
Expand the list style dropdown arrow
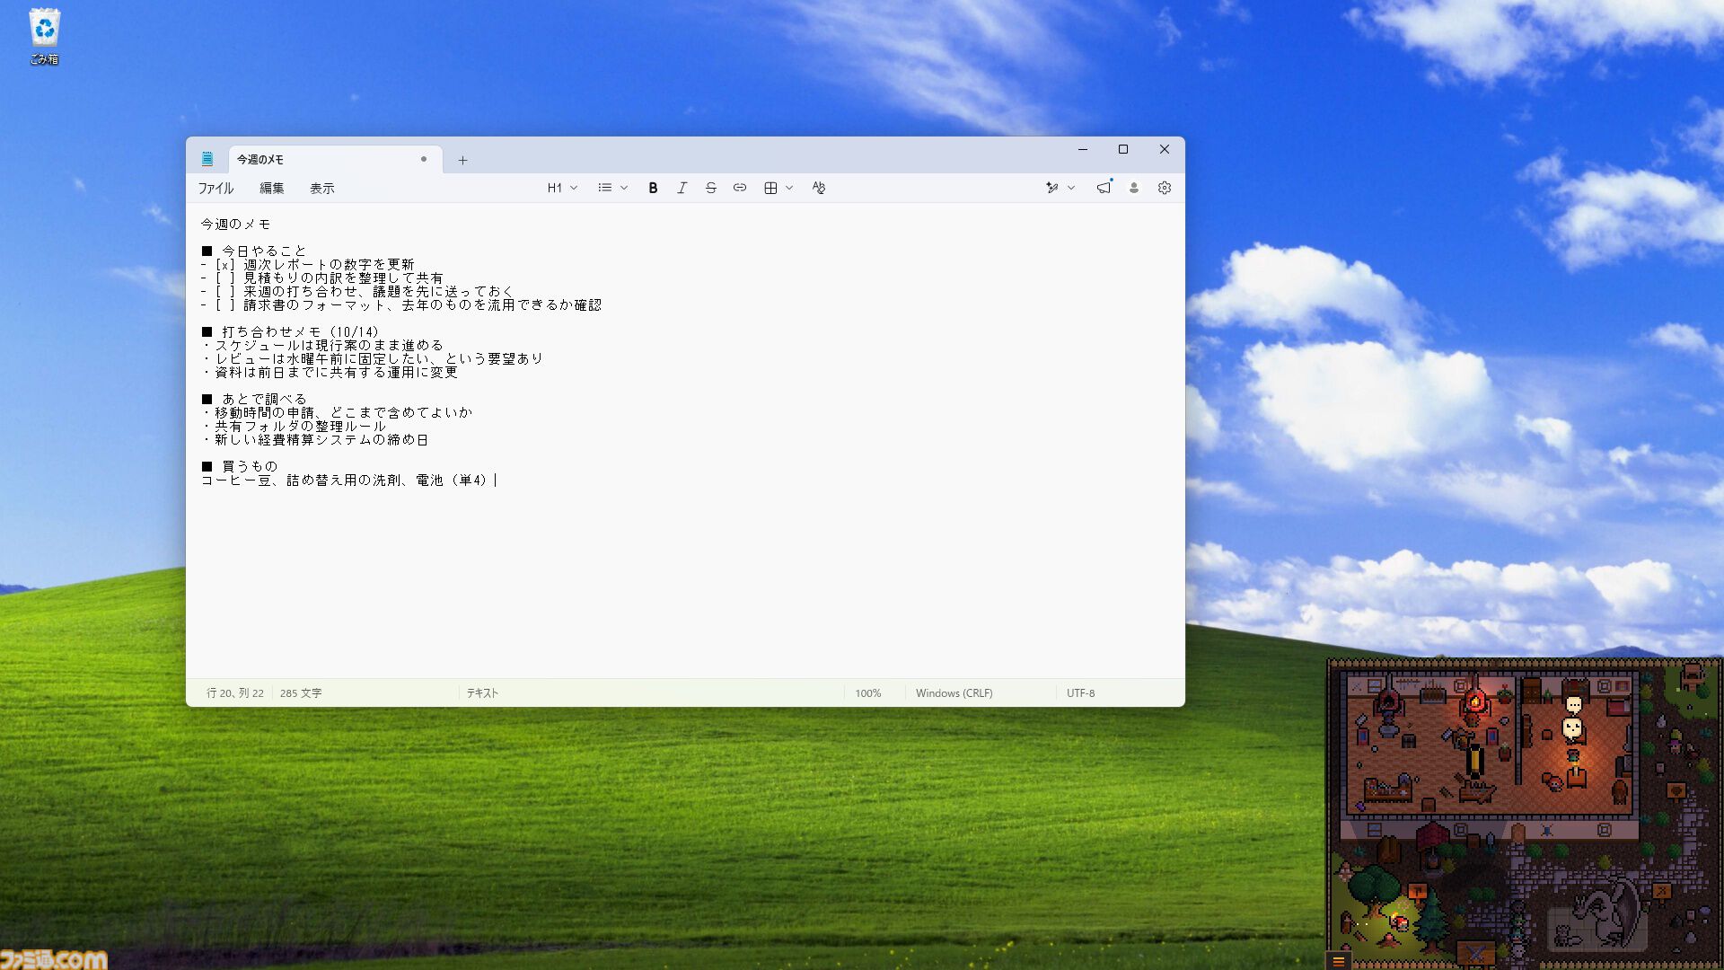click(624, 188)
